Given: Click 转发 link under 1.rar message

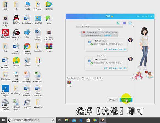Looking at the screenshot, I should click(x=121, y=68).
